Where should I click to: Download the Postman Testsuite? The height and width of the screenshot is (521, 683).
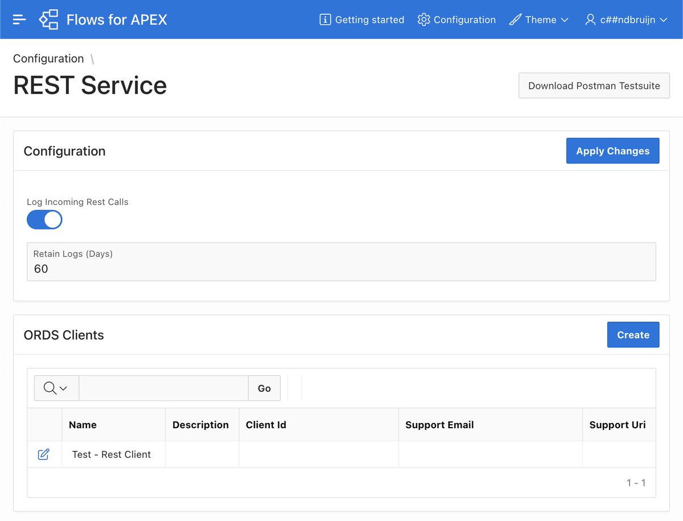coord(594,85)
